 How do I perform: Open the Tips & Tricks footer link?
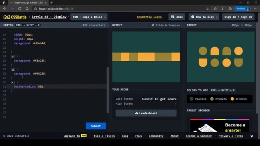104,136
